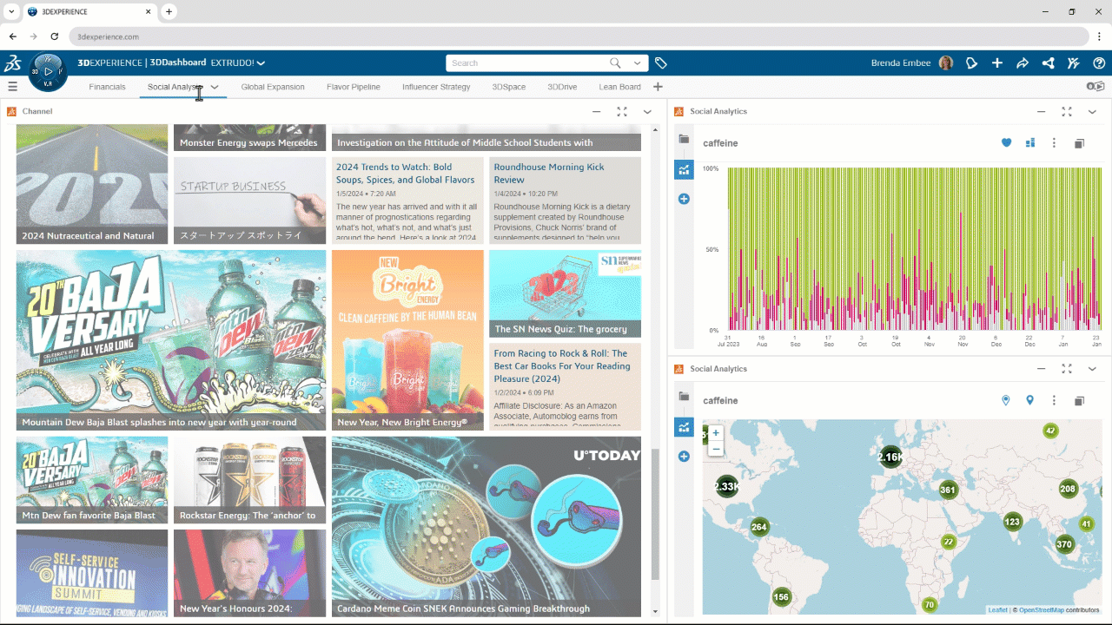Switch to the Global Expansion tab

[273, 87]
